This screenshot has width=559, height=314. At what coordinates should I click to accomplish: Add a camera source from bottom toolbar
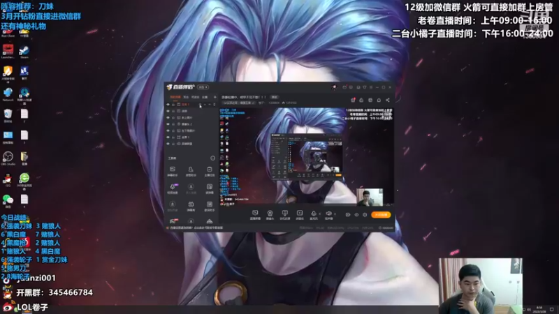(x=270, y=215)
